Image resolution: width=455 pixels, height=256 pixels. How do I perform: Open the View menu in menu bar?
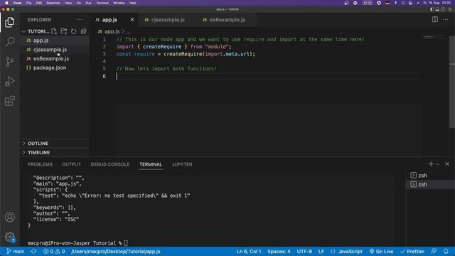(x=68, y=3)
